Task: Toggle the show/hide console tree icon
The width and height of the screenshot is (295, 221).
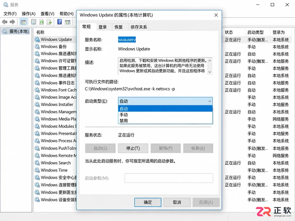Action: tap(23, 22)
